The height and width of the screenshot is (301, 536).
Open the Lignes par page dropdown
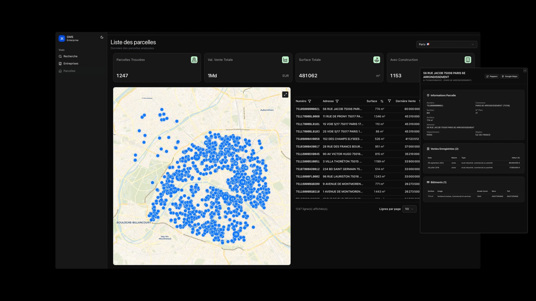click(x=409, y=209)
